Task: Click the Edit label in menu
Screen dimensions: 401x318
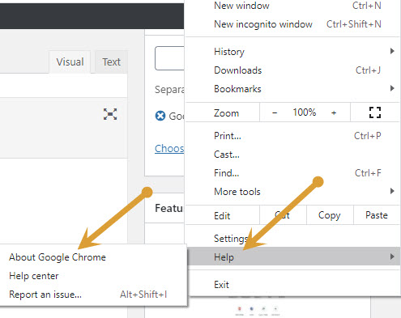Action: (x=222, y=216)
